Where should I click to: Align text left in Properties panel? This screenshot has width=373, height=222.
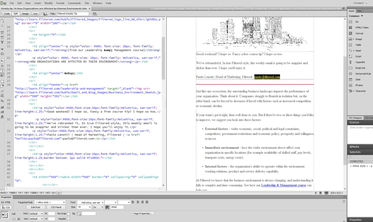[133, 202]
